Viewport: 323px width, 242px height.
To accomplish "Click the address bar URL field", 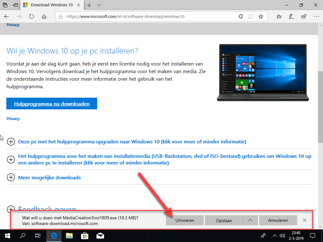I will coord(151,16).
